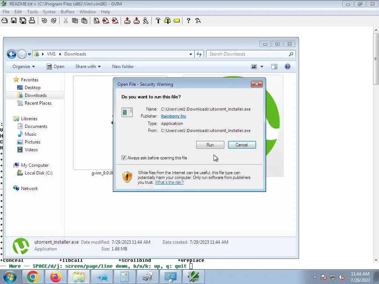
Task: Open the GVIM Edit menu
Action: 18,12
